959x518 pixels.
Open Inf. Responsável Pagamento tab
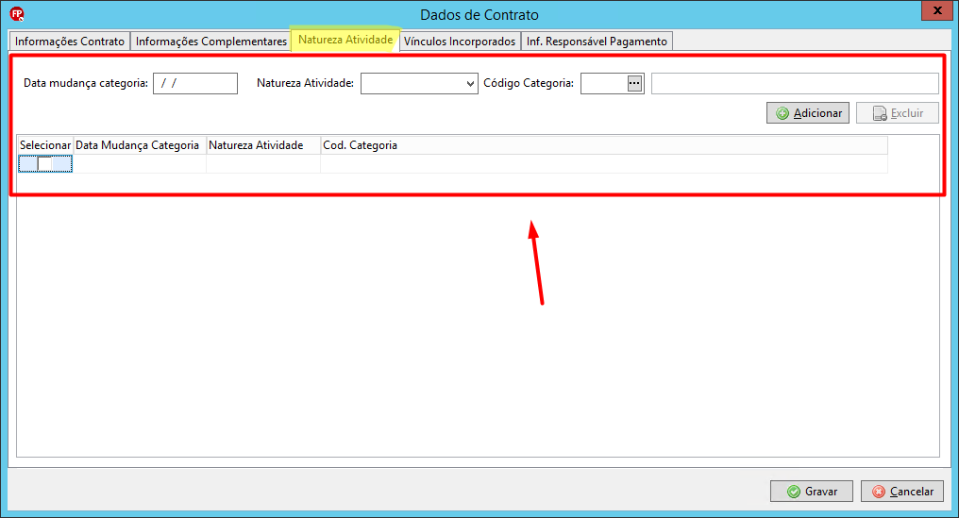point(597,42)
